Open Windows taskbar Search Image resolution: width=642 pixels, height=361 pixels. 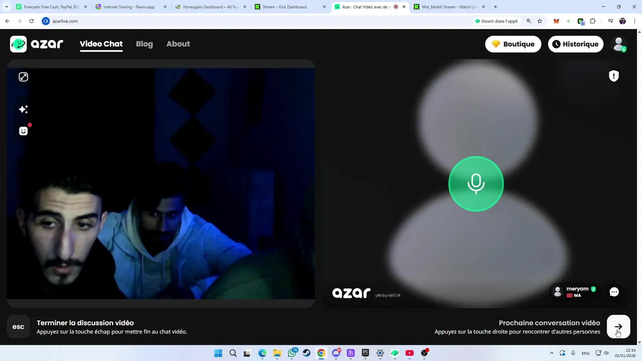tap(233, 353)
